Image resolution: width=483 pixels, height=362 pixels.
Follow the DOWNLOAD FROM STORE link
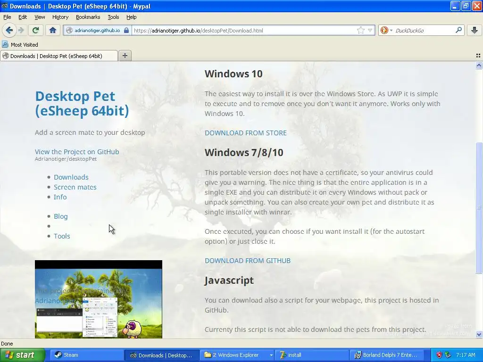click(245, 133)
